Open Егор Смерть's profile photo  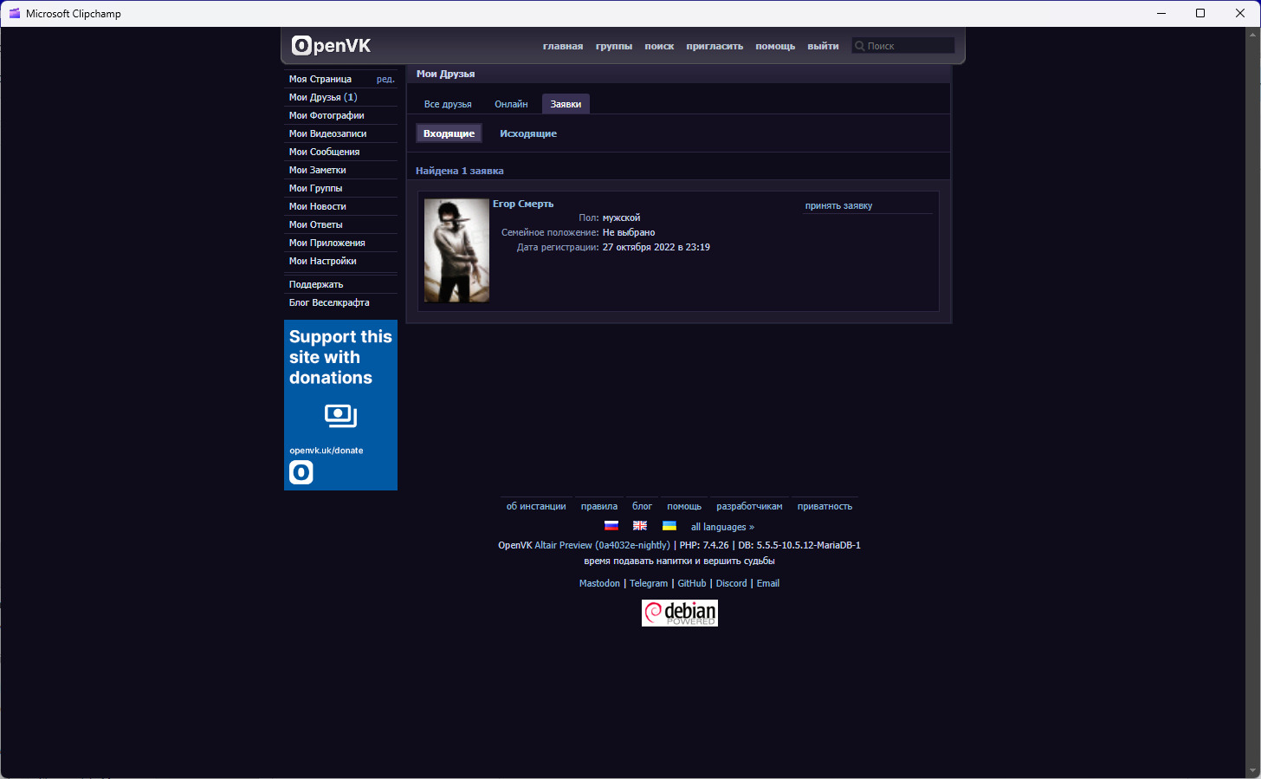click(x=456, y=250)
